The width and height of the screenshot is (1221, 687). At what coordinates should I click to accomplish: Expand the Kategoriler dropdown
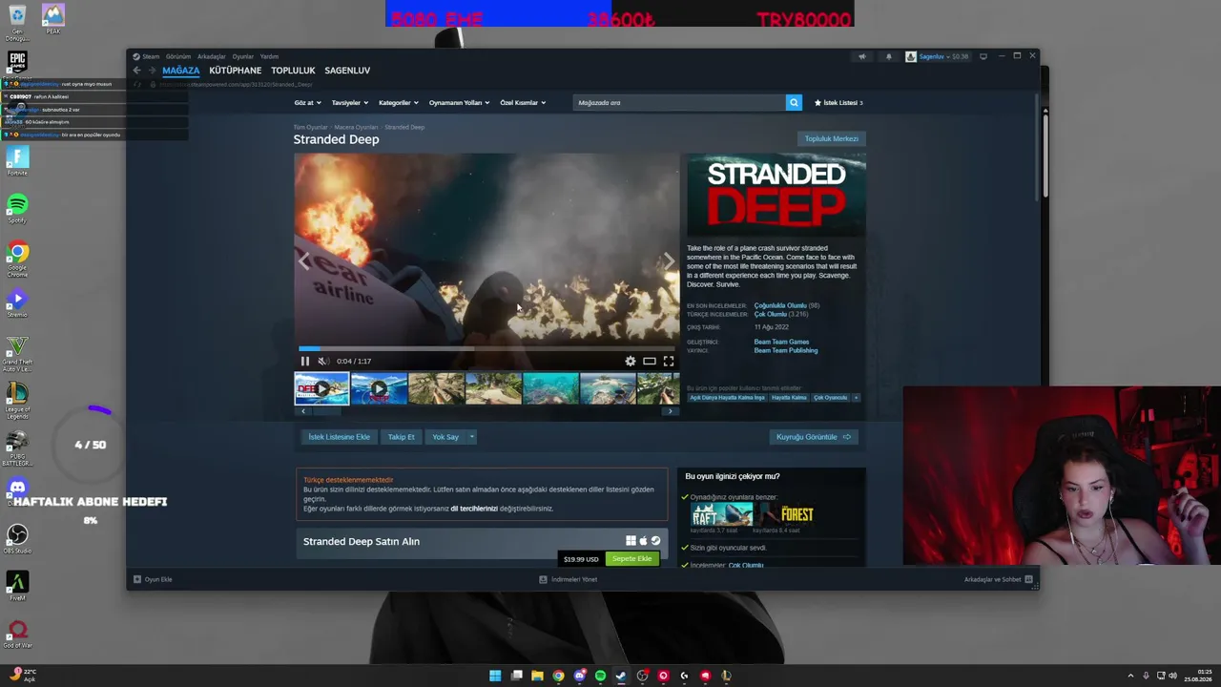pos(399,103)
